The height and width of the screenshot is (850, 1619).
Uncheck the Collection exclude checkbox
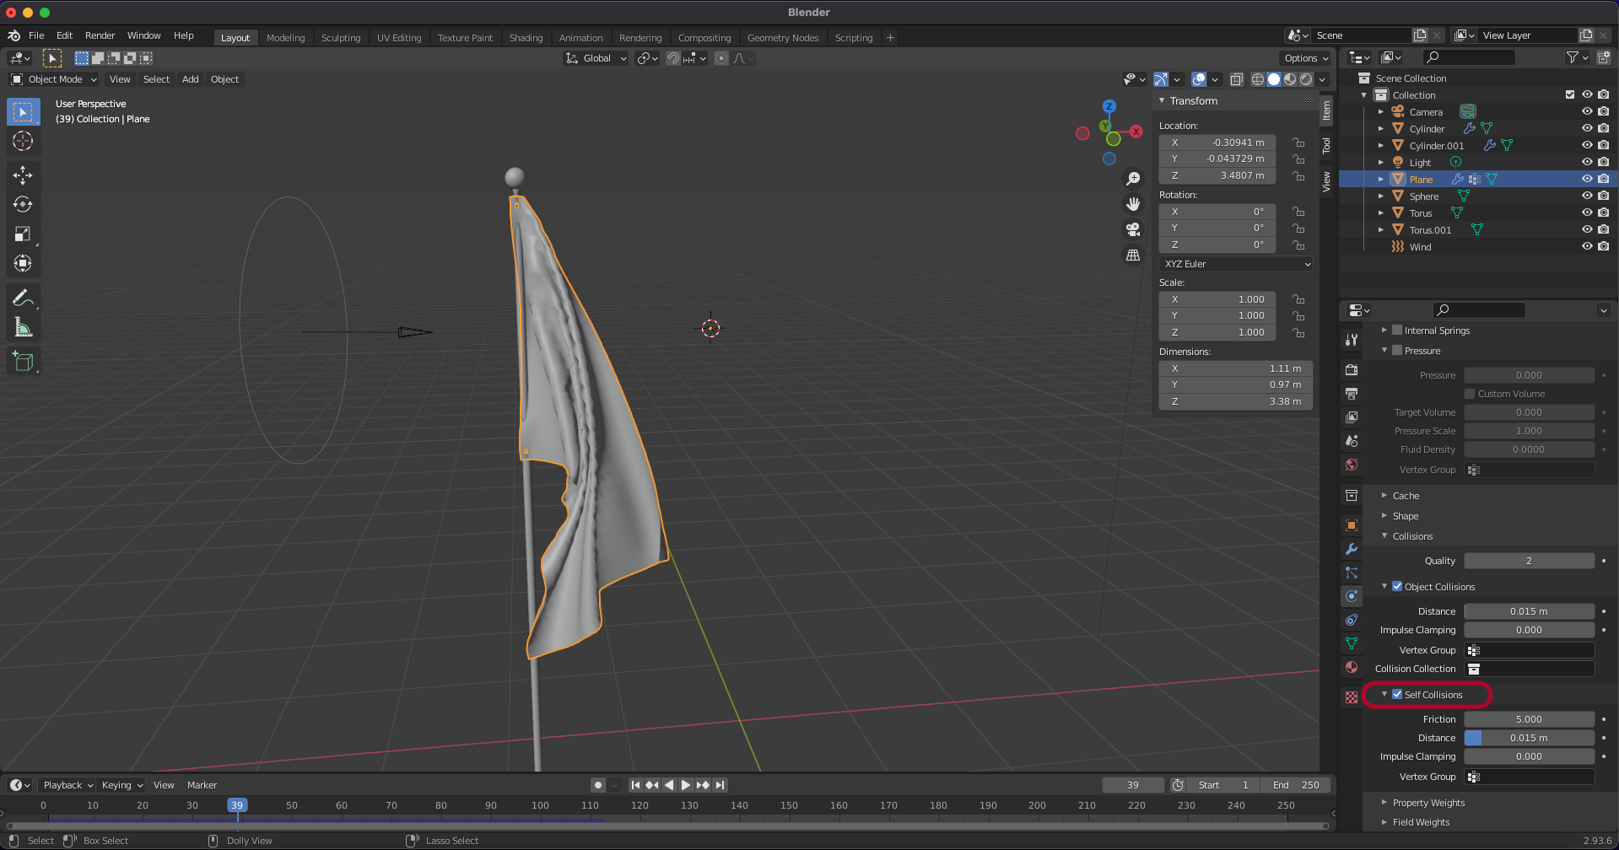pyautogui.click(x=1570, y=94)
